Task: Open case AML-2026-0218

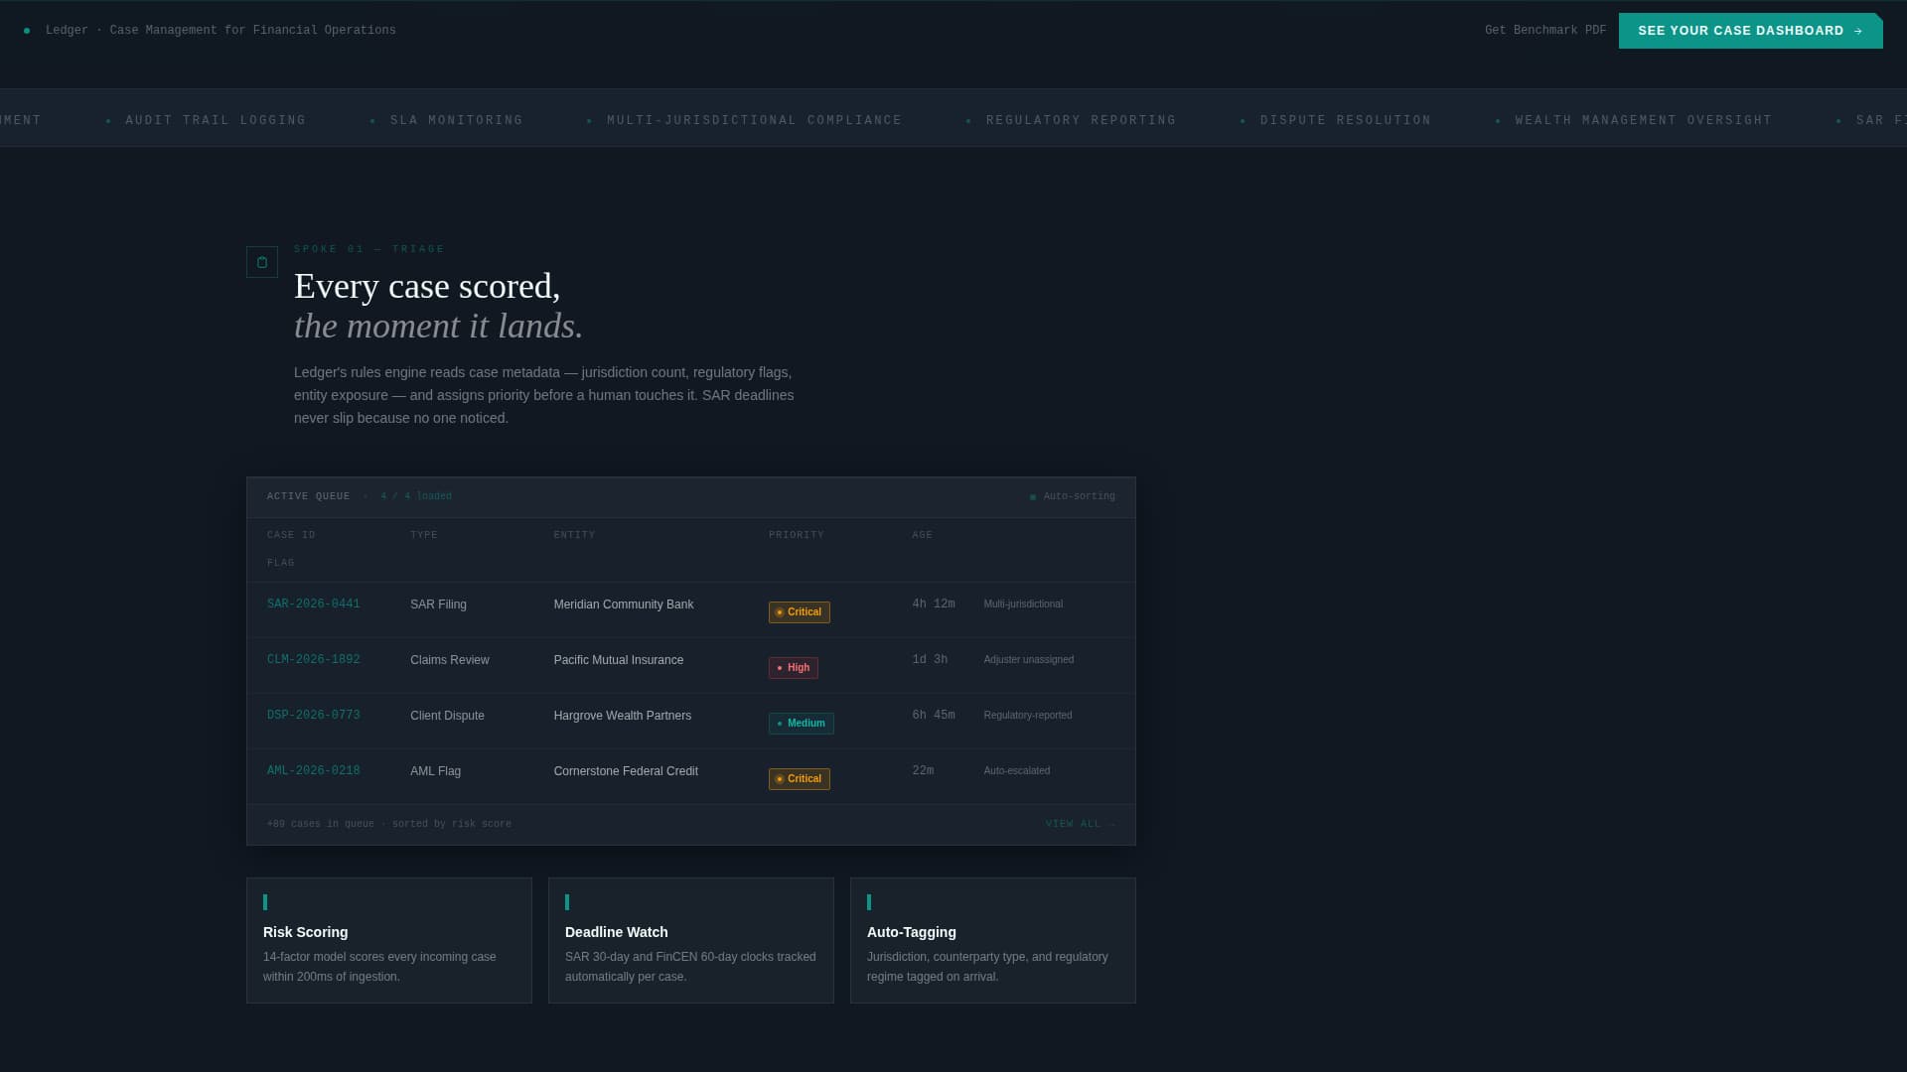Action: tap(314, 771)
